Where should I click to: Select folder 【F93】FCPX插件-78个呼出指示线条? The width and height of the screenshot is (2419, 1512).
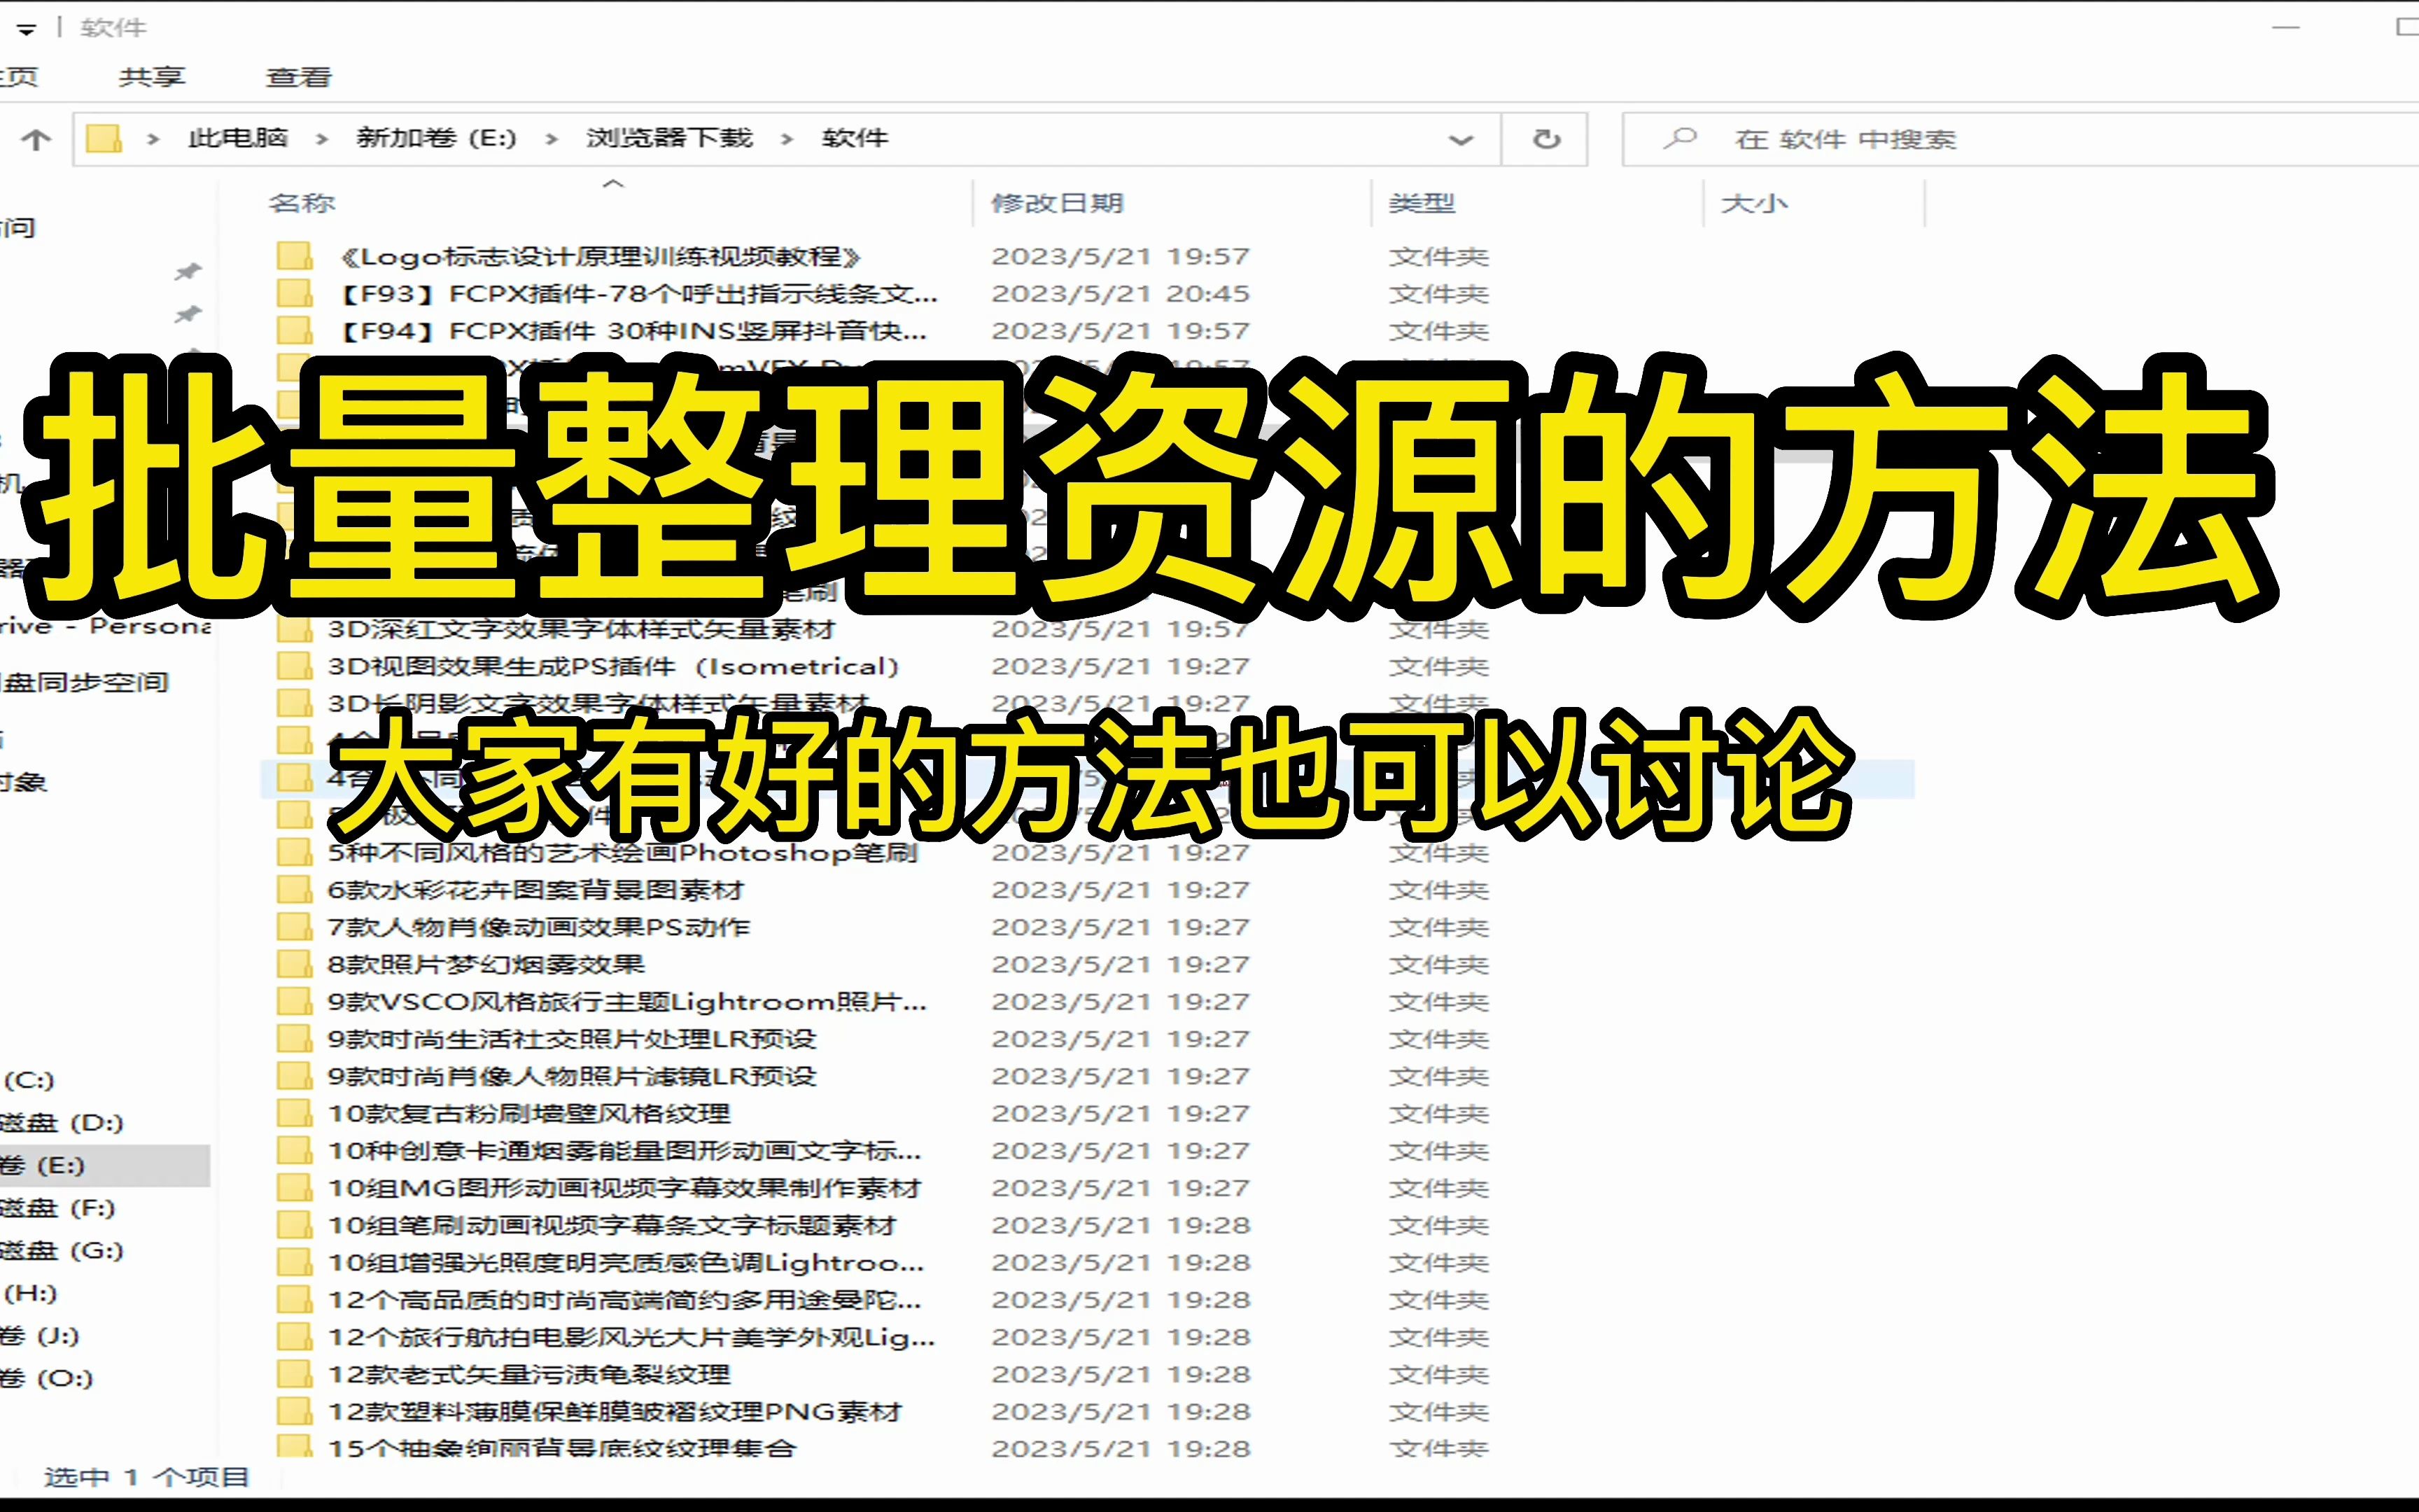[x=639, y=294]
